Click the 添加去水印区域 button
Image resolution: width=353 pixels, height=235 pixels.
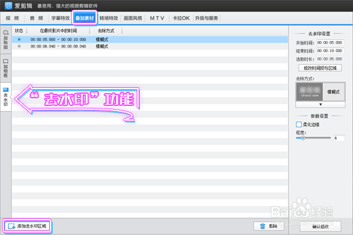point(27,226)
